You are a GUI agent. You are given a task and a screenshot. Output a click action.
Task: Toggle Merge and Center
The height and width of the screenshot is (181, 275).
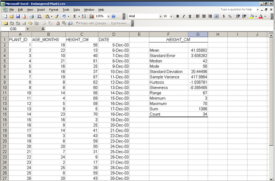point(216,16)
